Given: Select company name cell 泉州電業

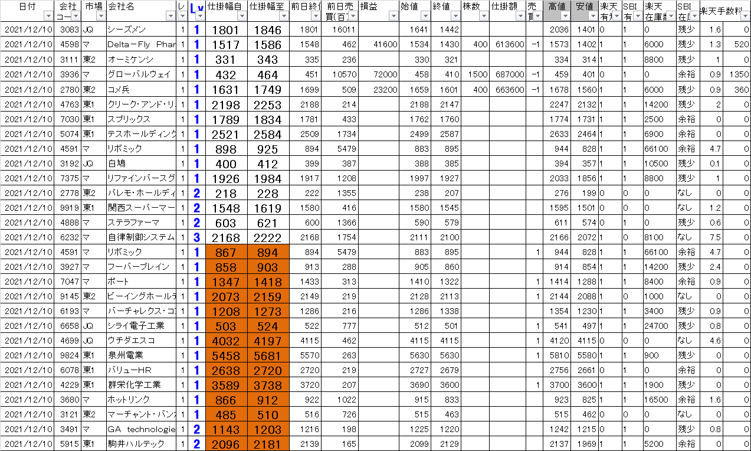Looking at the screenshot, I should click(141, 355).
